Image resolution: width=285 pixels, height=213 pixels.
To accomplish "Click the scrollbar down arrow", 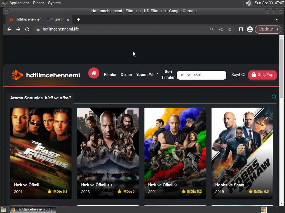I will pyautogui.click(x=282, y=204).
